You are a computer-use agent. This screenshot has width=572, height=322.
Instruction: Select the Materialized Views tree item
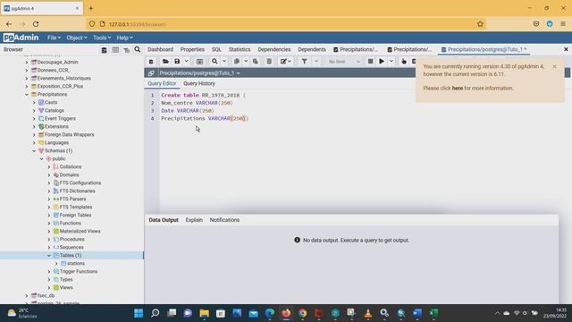coord(80,231)
